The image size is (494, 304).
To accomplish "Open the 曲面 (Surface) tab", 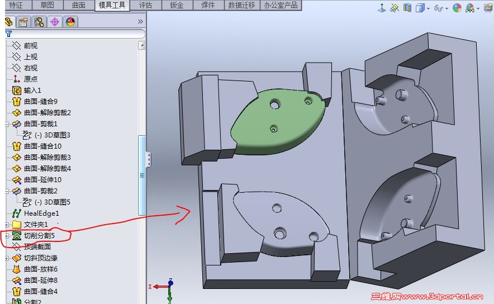I will (79, 6).
